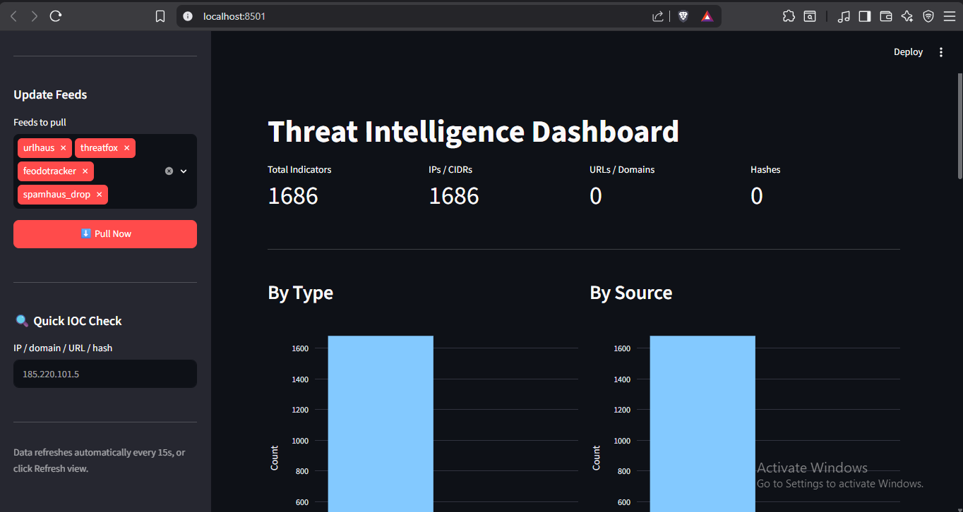
Task: Click the blue bar in By Type chart
Action: click(381, 423)
